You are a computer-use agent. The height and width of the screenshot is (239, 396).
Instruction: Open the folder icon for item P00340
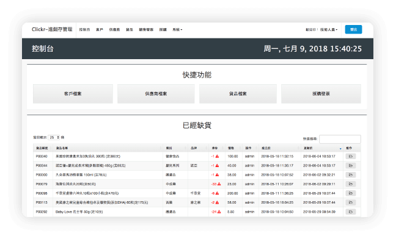coord(351,157)
